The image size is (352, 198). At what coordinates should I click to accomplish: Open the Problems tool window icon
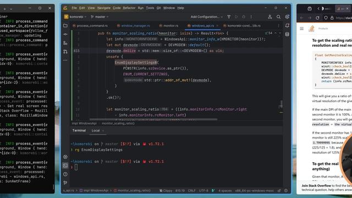point(65,174)
